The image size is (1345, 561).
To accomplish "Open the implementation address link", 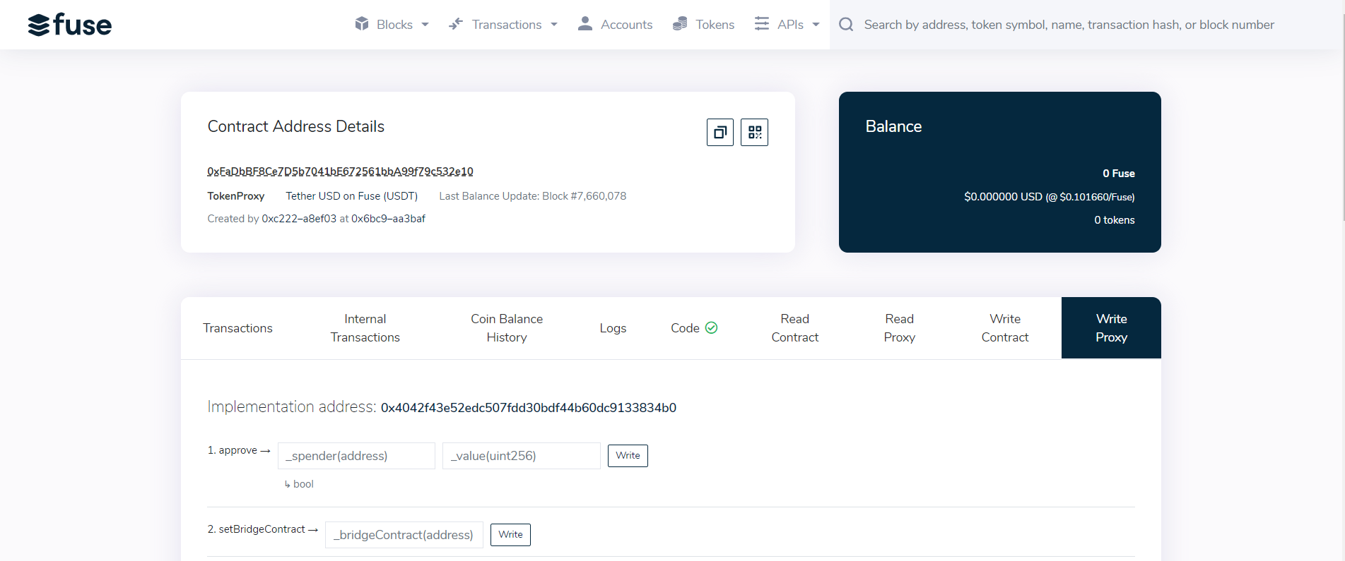I will pyautogui.click(x=529, y=408).
